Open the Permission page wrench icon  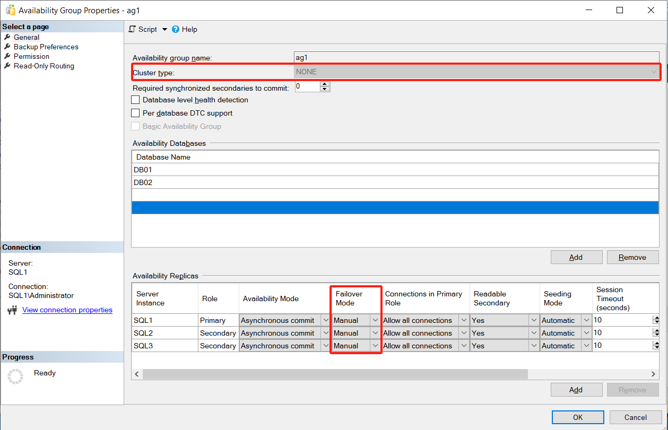7,56
